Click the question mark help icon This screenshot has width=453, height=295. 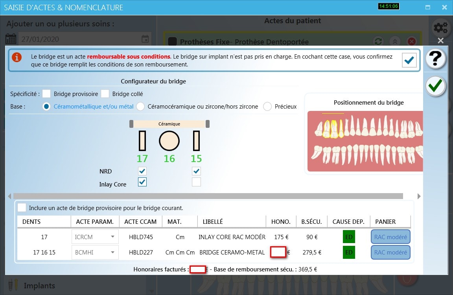coord(436,59)
